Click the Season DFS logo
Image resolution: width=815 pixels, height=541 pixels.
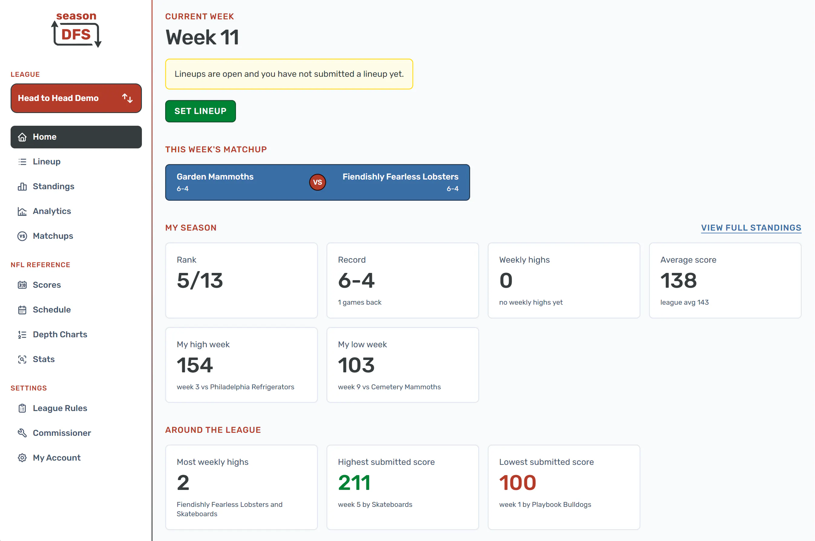pyautogui.click(x=76, y=30)
